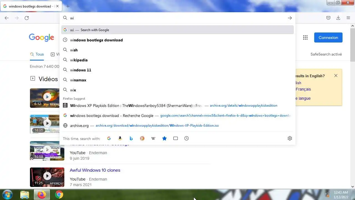Open archive.org Playkids-Edition.iso download suggestion
This screenshot has height=200, width=355.
click(177, 126)
